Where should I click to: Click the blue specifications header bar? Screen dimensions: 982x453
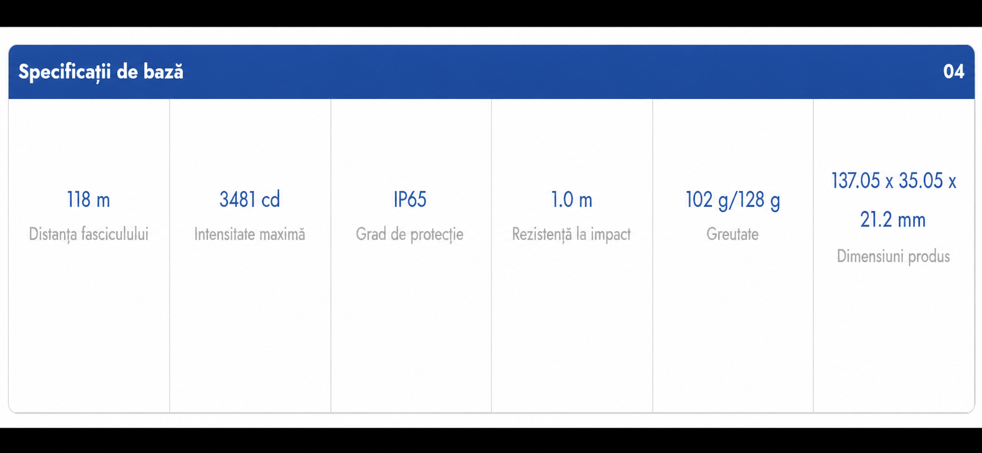point(492,72)
